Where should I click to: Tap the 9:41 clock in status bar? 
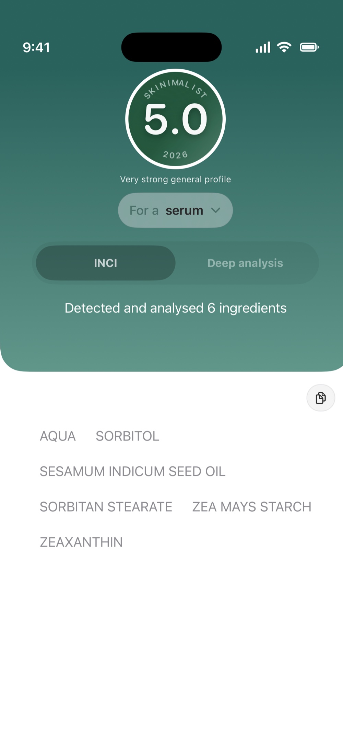coord(36,47)
